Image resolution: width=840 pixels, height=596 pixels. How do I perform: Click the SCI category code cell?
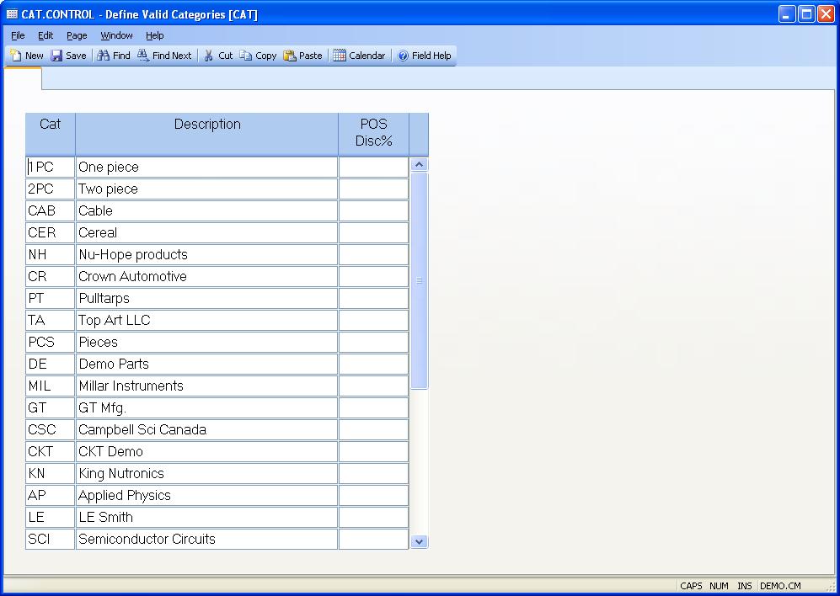51,540
